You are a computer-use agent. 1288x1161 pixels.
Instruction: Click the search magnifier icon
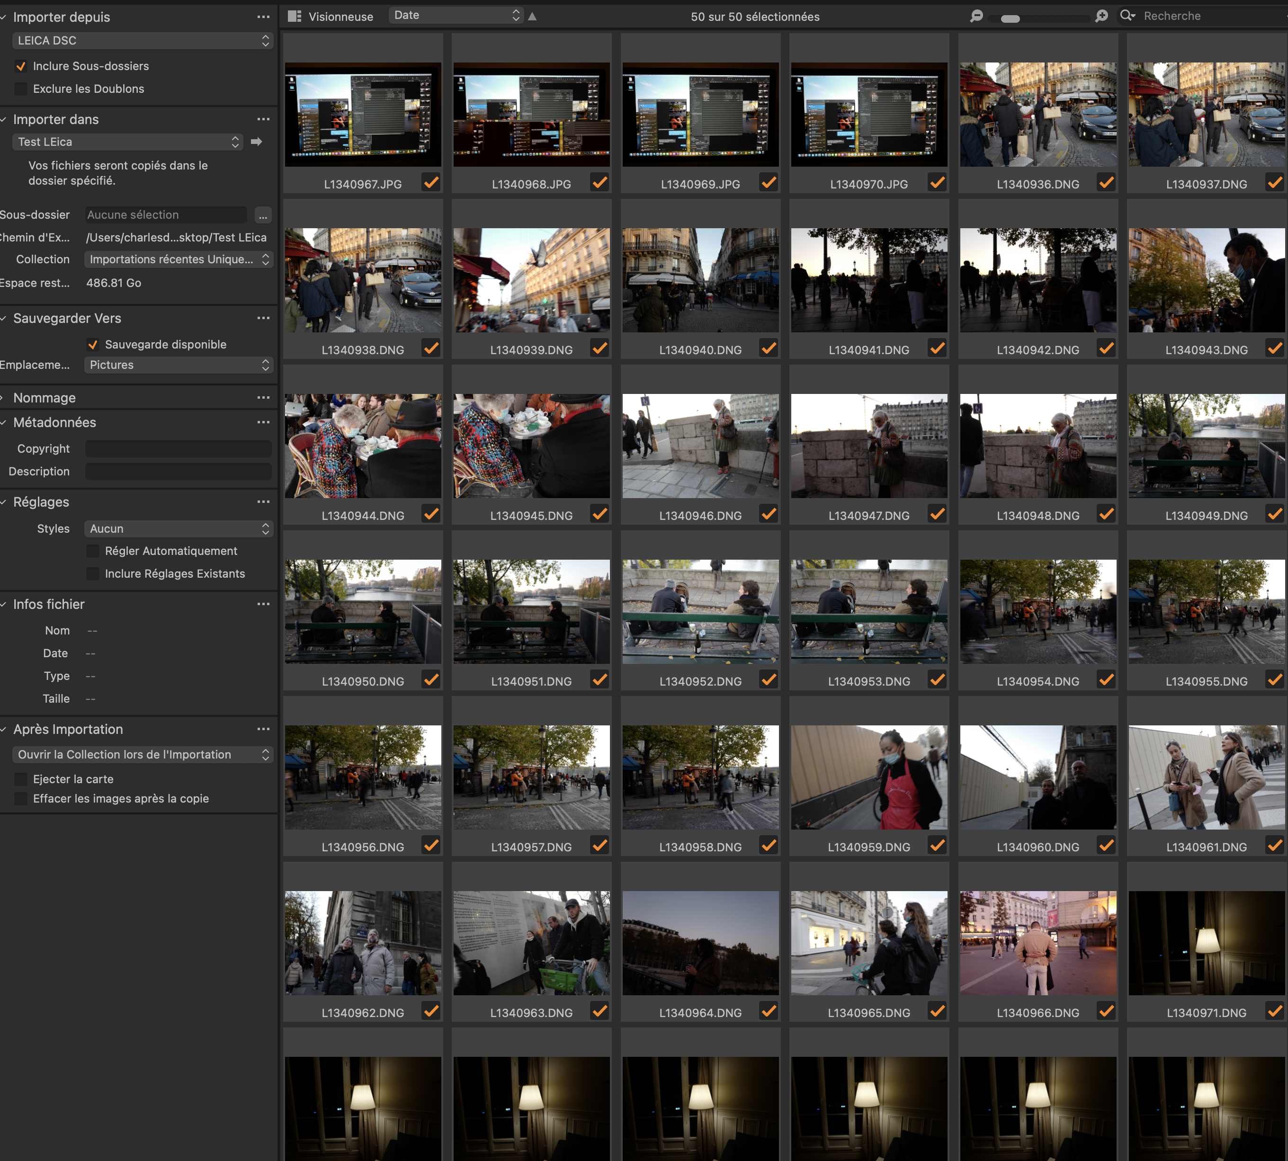1127,16
